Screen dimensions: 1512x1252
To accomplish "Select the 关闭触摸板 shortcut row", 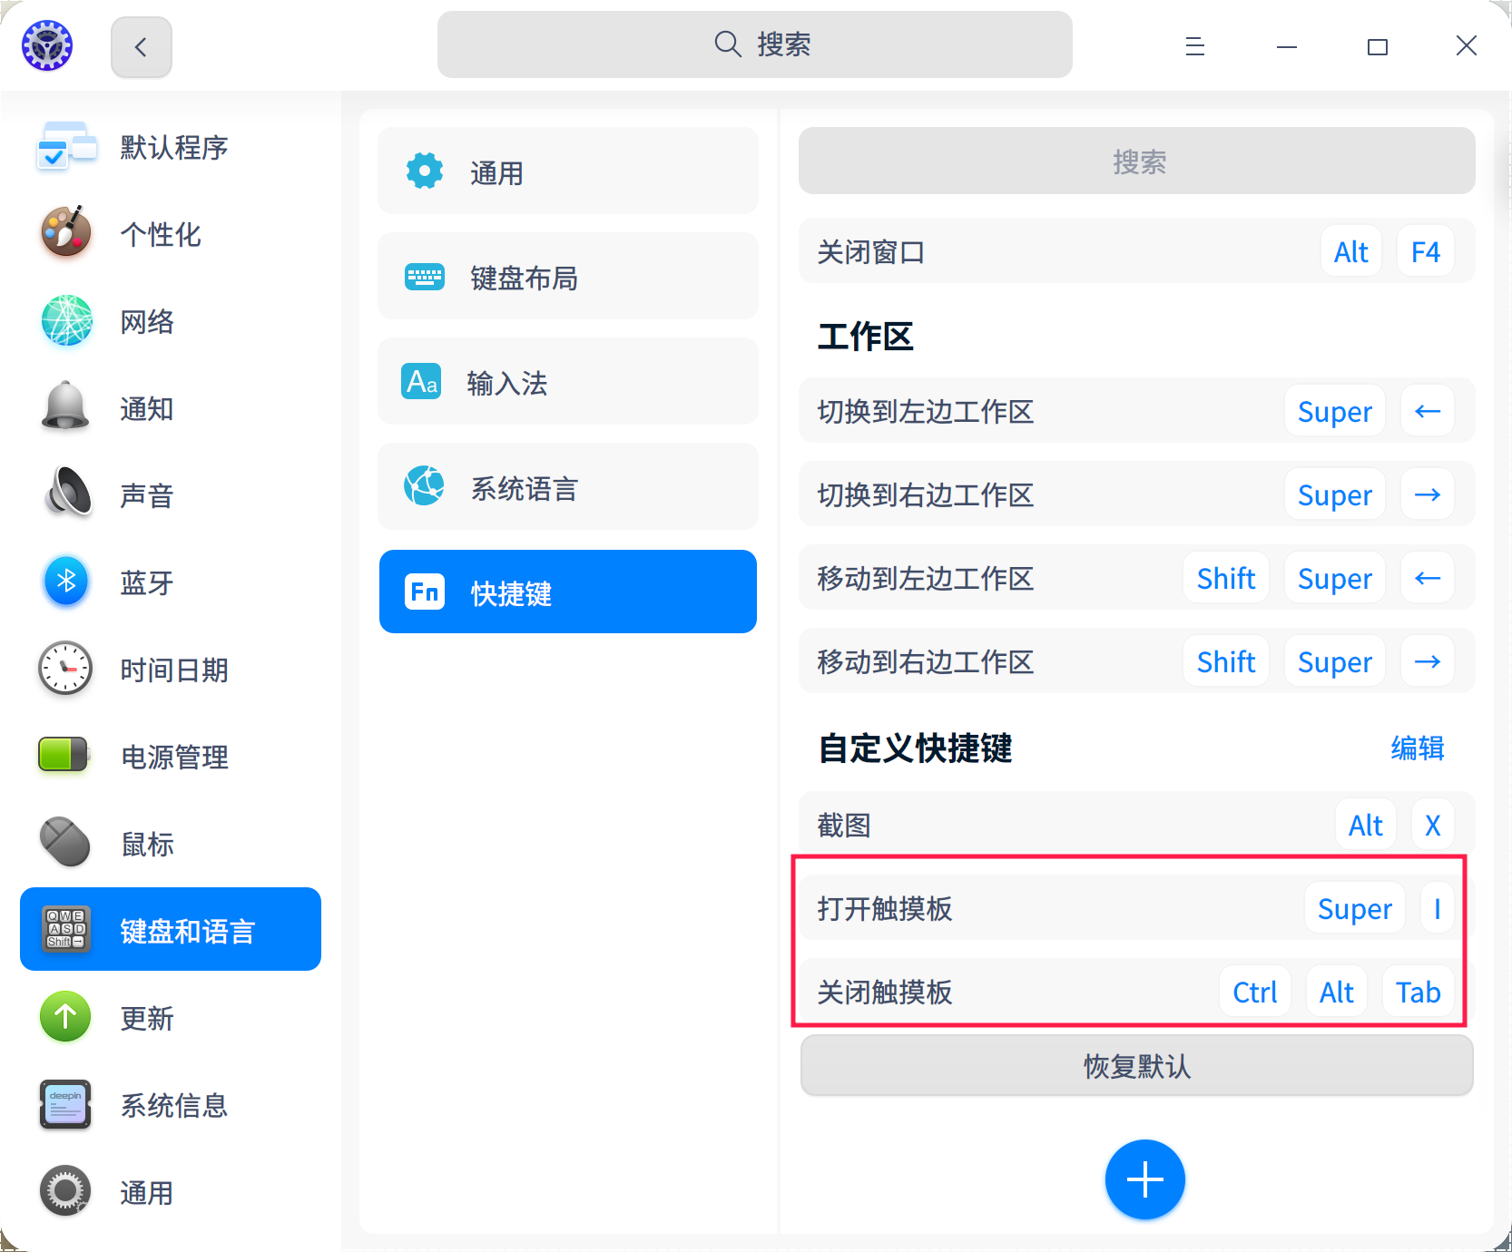I will (x=1137, y=991).
